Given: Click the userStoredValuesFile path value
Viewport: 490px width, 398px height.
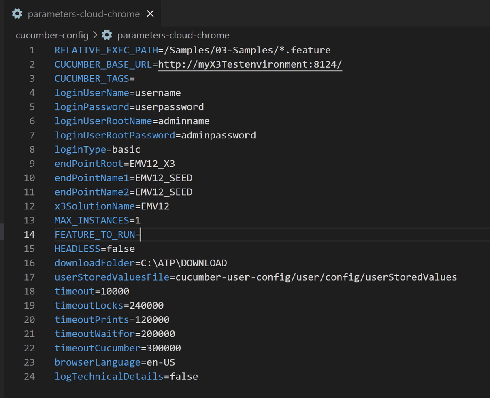Looking at the screenshot, I should (316, 277).
